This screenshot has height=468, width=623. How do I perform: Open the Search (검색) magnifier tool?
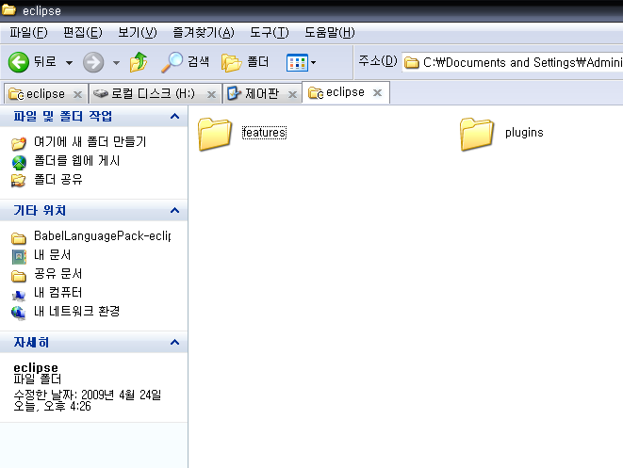[x=185, y=62]
